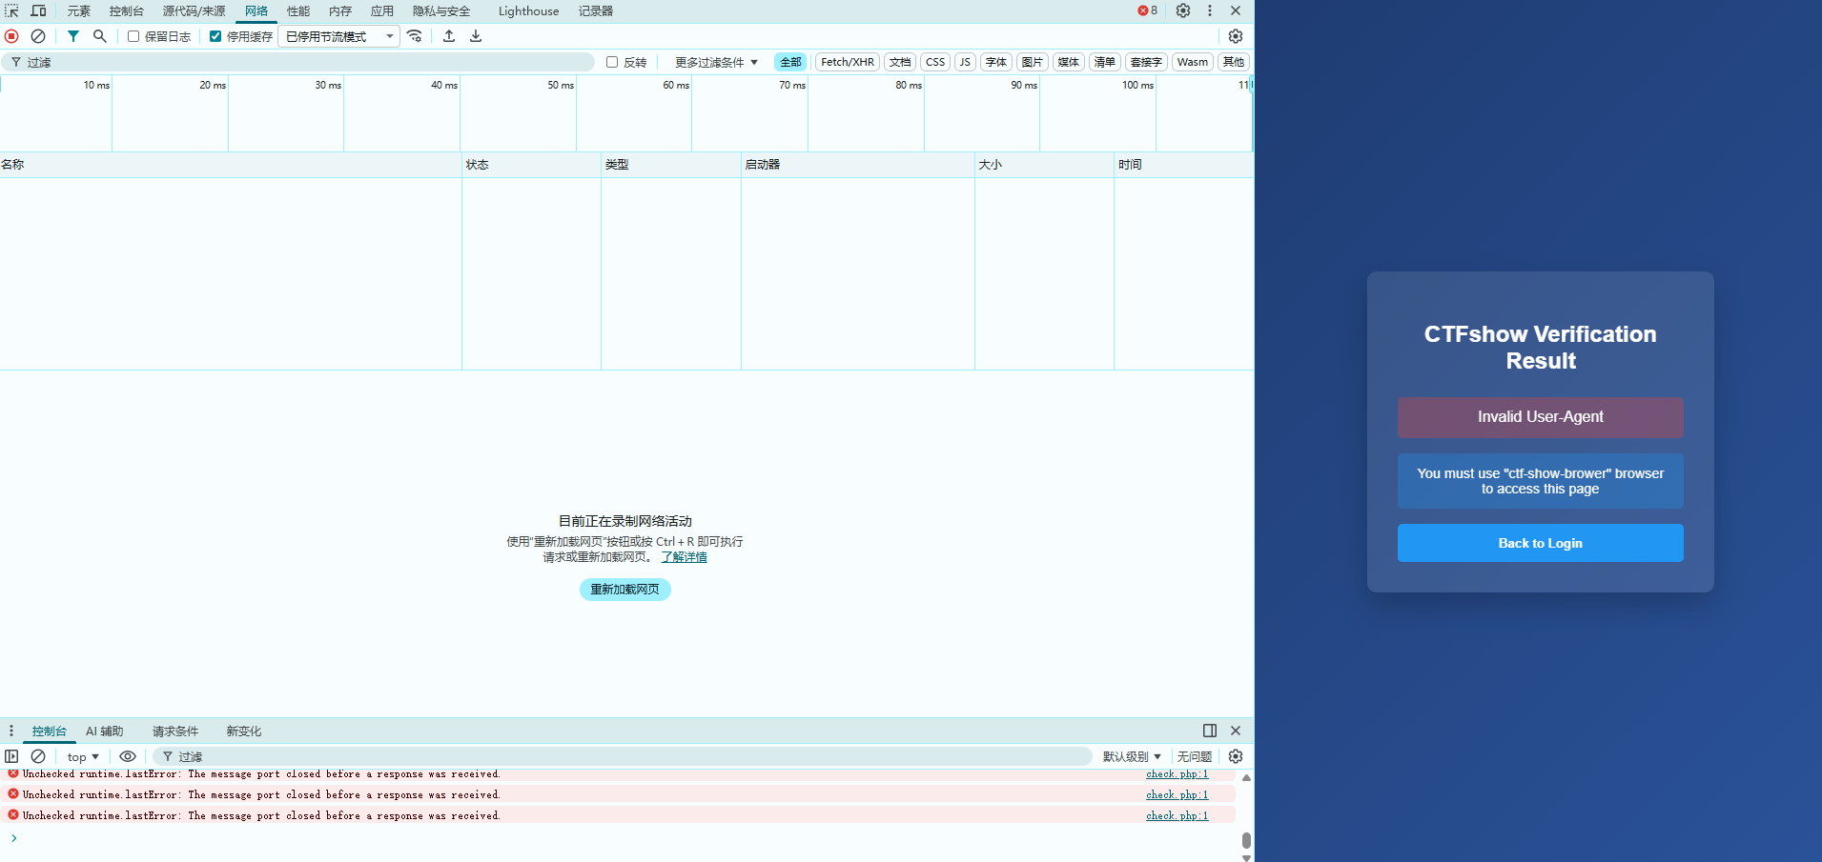The height and width of the screenshot is (862, 1822).
Task: Open the DevTools three-dot customize menu
Action: 1210,10
